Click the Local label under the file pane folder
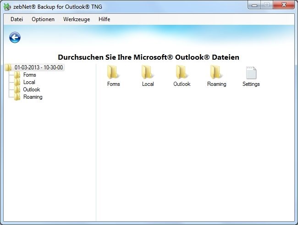Screen dimensions: 298x225 pyautogui.click(x=148, y=84)
